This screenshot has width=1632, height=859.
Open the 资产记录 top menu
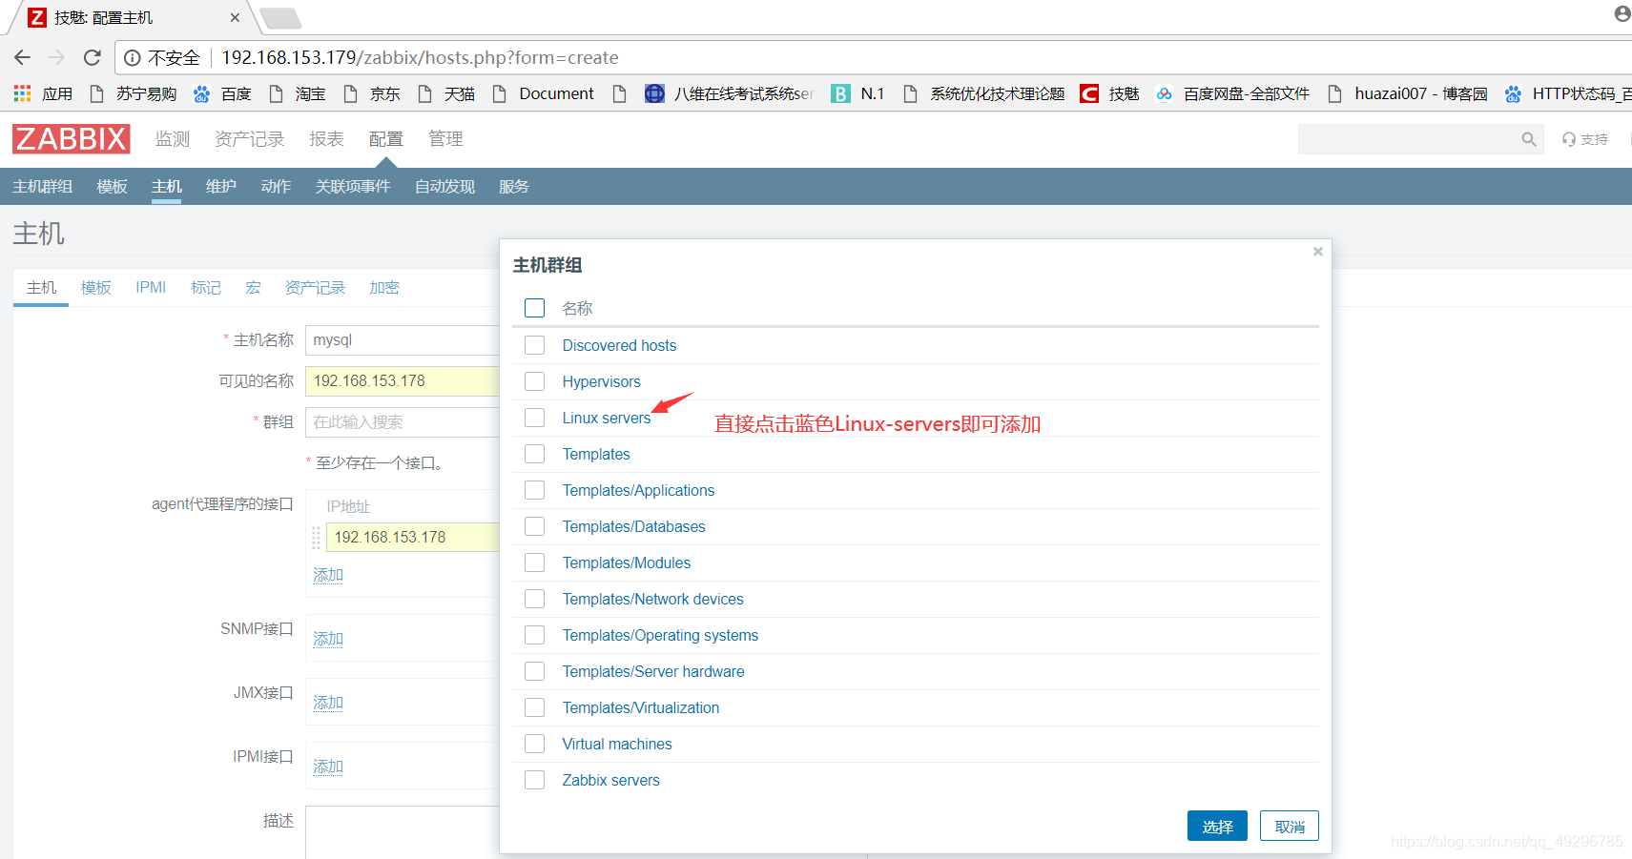coord(250,139)
